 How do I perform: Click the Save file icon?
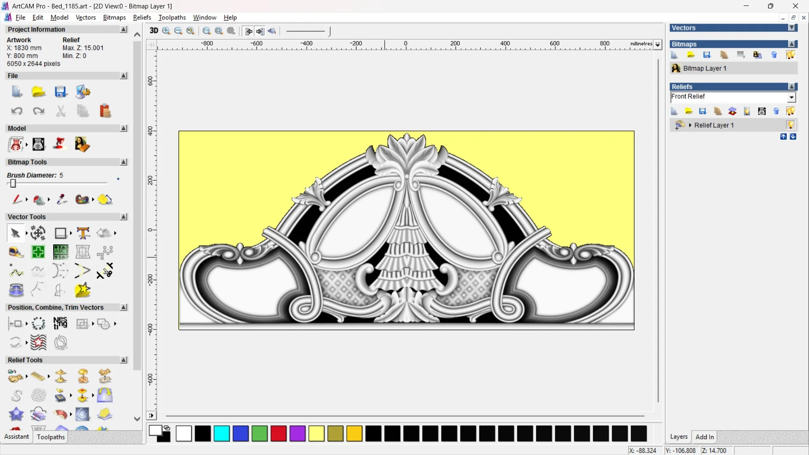(x=61, y=92)
